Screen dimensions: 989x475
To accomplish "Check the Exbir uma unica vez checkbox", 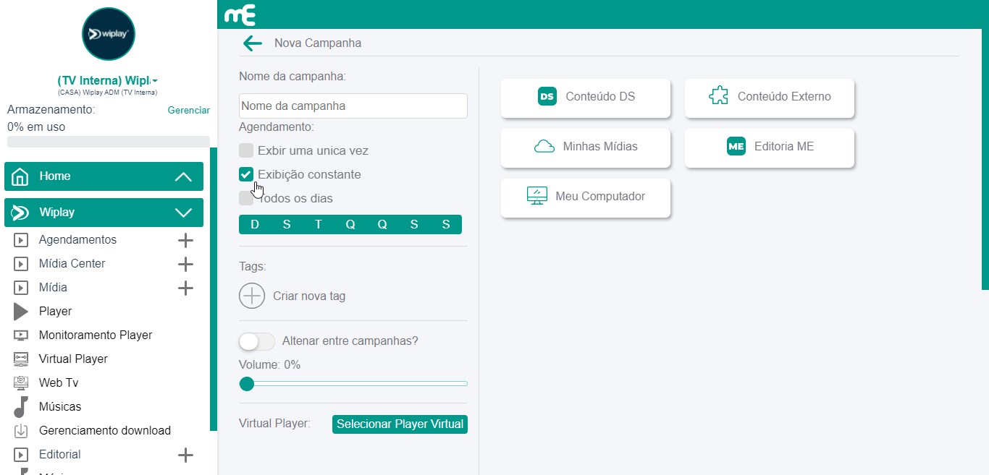I will (x=246, y=151).
